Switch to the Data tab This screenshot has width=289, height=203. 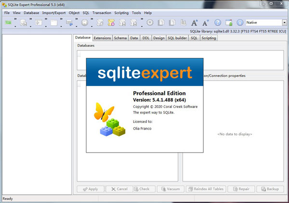tap(134, 38)
